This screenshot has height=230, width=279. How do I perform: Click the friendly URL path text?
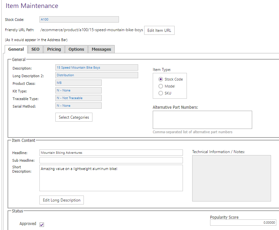(92, 30)
